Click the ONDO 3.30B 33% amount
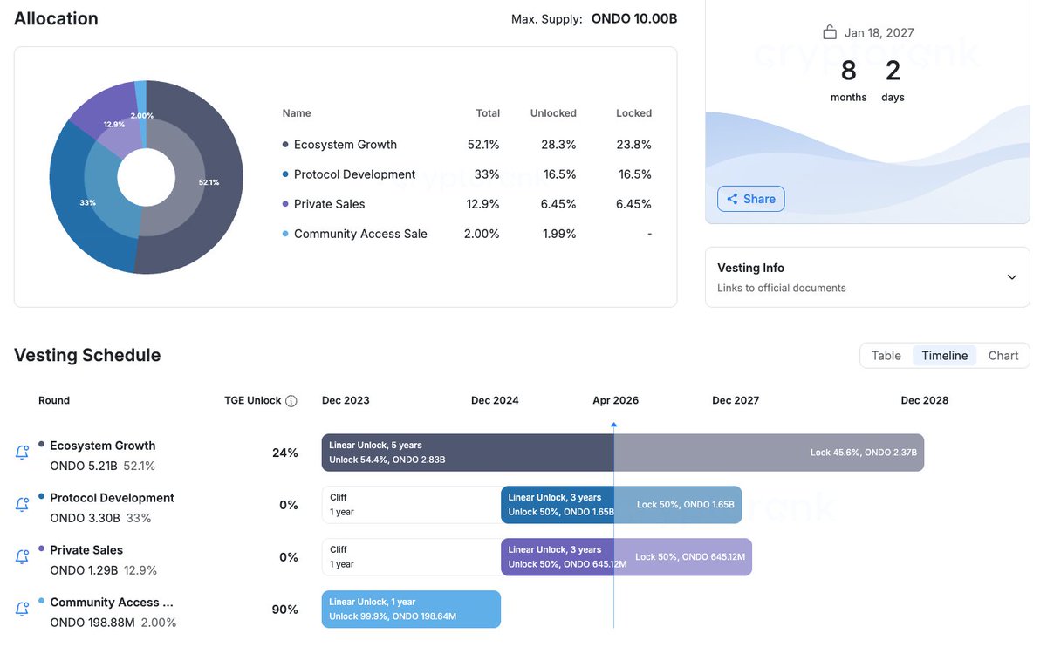Image resolution: width=1047 pixels, height=647 pixels. click(x=100, y=519)
